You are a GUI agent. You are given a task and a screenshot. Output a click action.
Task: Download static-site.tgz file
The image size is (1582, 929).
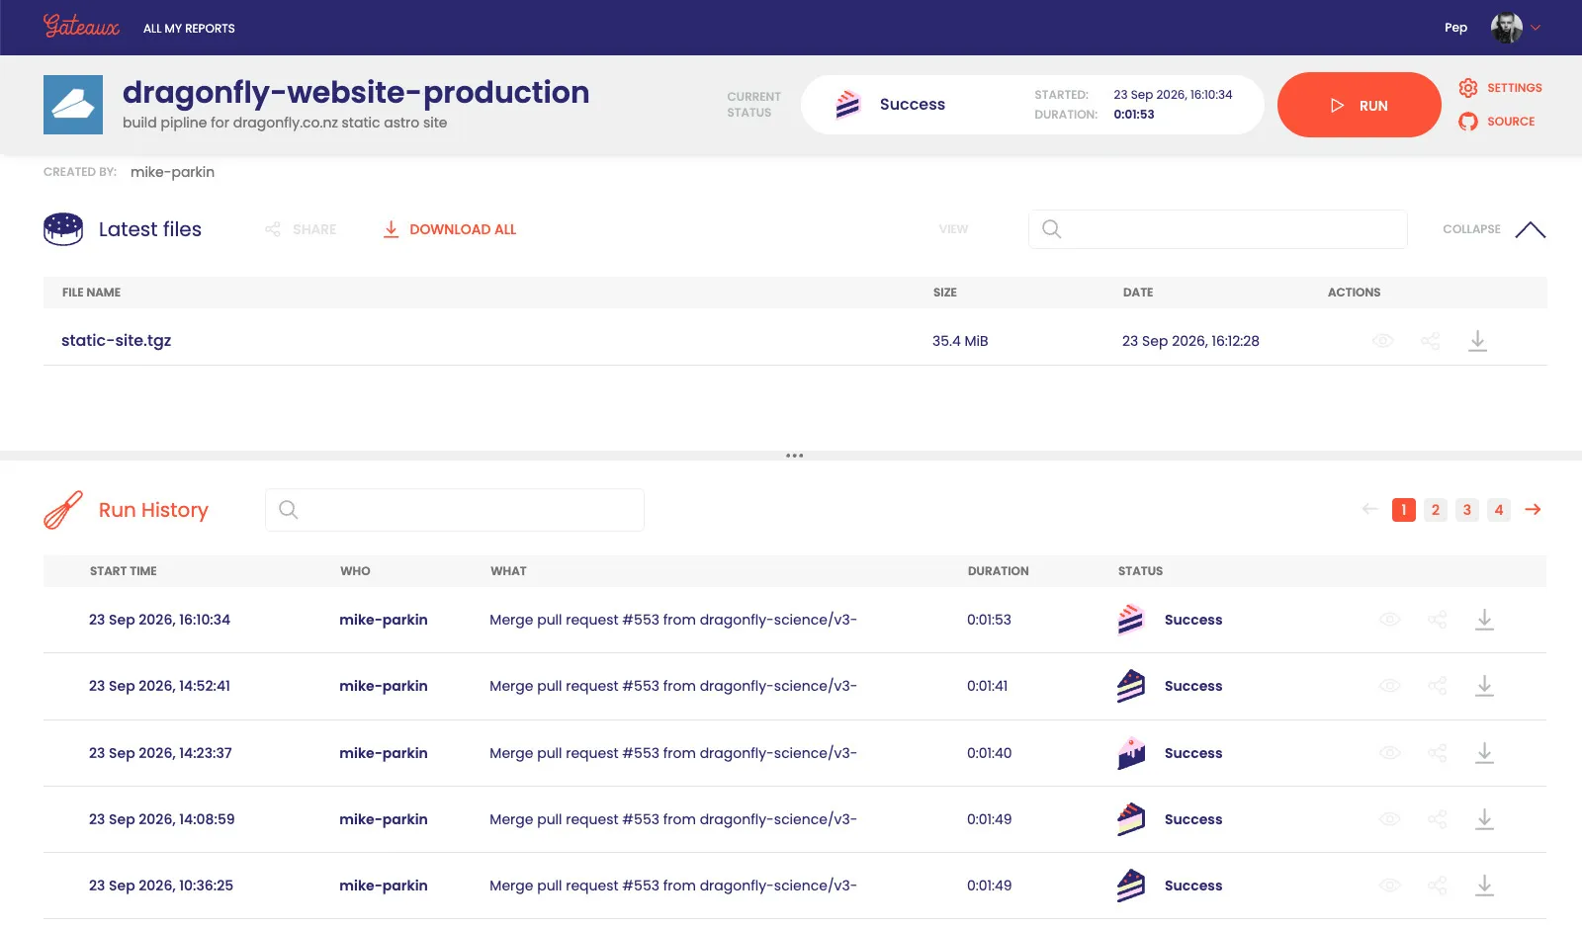(1477, 341)
